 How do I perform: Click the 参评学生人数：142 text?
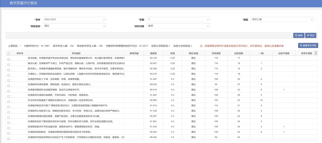pos(63,46)
